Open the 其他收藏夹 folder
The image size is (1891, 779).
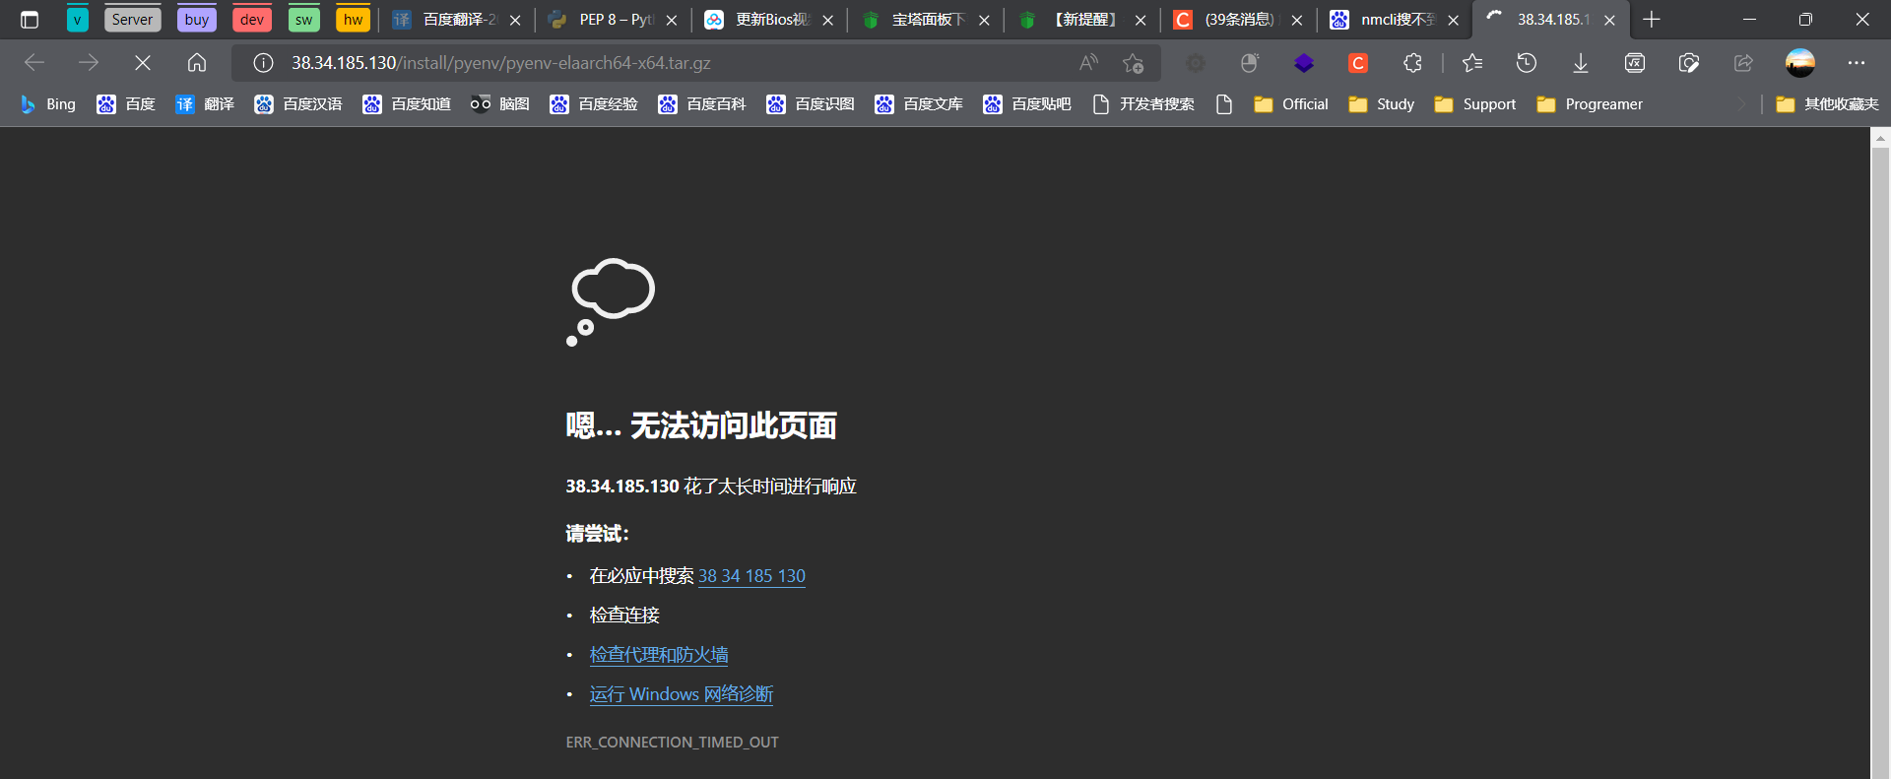1827,104
